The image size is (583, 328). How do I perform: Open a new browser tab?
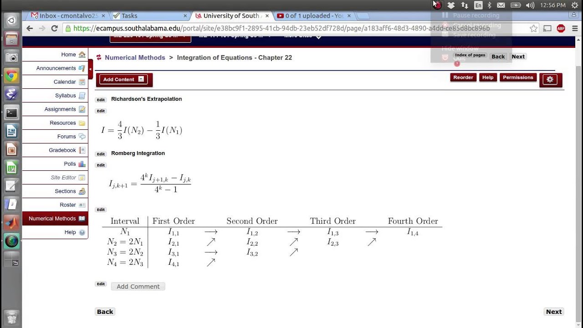coord(363,16)
